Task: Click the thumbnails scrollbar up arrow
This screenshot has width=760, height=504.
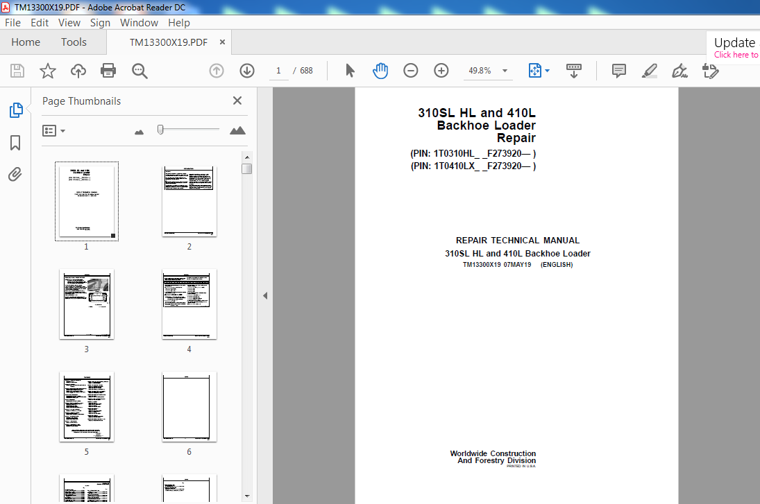Action: point(247,157)
